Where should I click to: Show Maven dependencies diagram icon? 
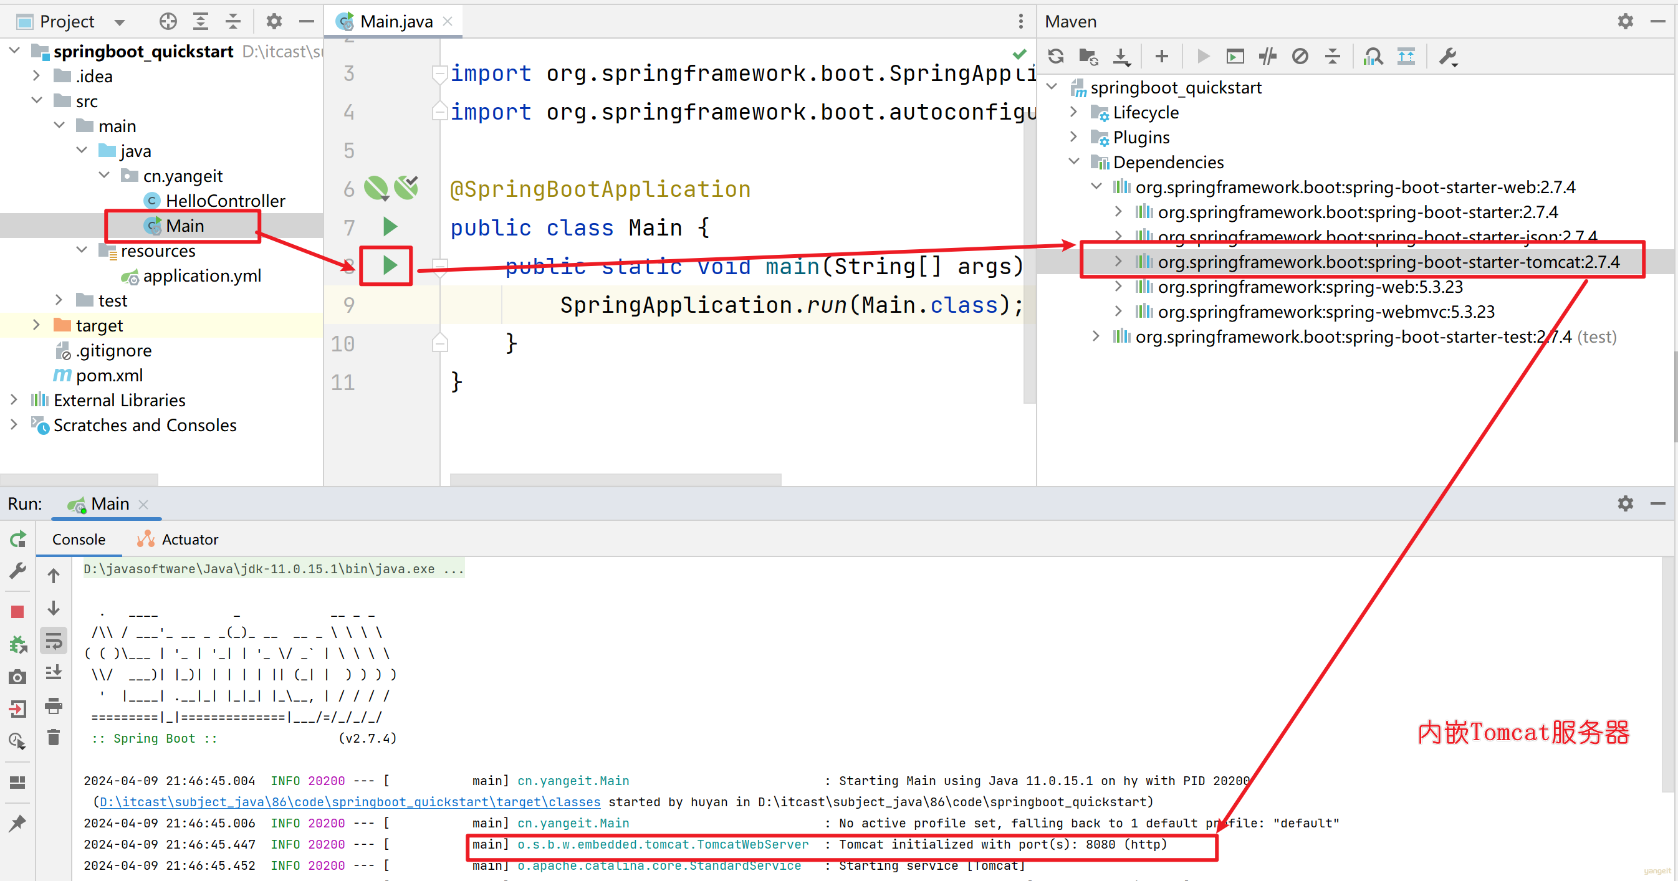(1406, 57)
